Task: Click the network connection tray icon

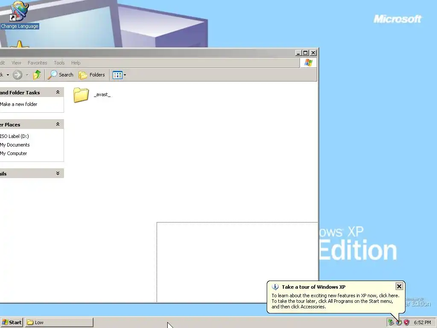Action: point(391,322)
